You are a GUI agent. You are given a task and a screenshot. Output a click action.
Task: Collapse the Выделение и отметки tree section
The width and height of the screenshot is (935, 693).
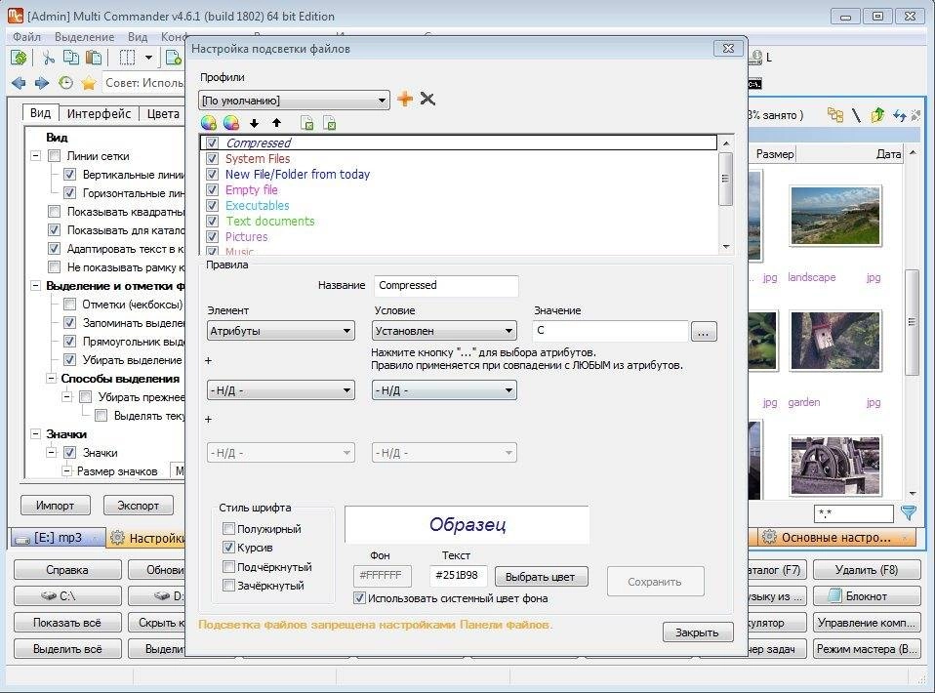(x=36, y=286)
